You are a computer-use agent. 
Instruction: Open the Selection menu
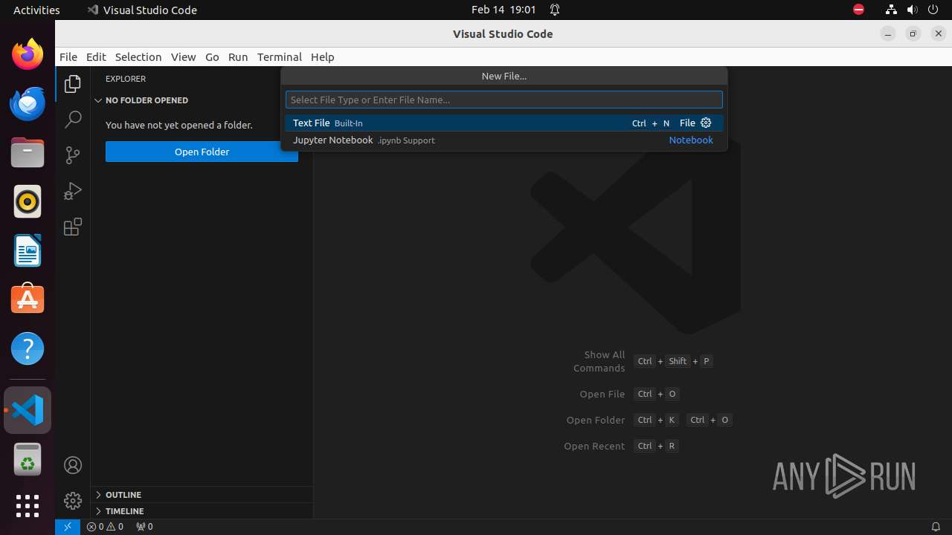[x=138, y=56]
